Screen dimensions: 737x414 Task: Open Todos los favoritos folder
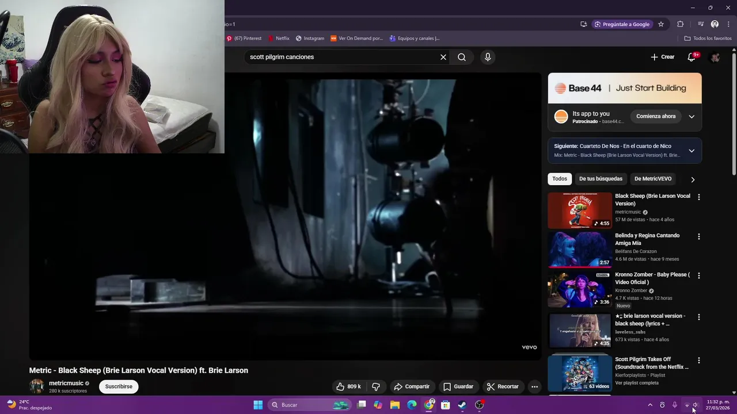(x=708, y=39)
